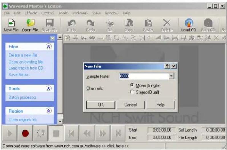Open the Control menu

click(48, 13)
